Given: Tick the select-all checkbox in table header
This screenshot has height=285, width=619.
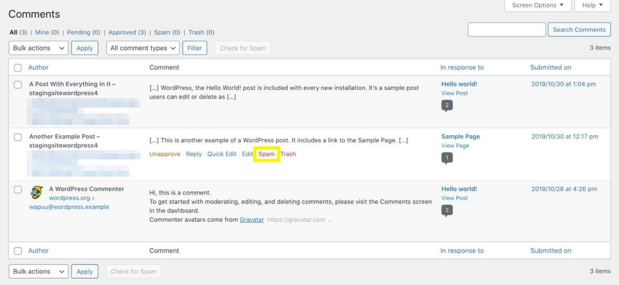Looking at the screenshot, I should tap(18, 68).
